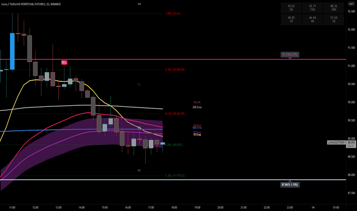Viewport: 357px width, 211px height.
Task: Click the 200 Ema label
Action: (x=197, y=107)
